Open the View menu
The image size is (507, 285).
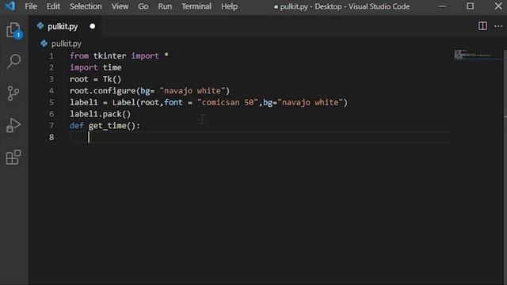coord(120,6)
